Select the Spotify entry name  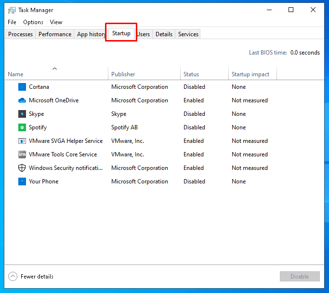point(38,127)
